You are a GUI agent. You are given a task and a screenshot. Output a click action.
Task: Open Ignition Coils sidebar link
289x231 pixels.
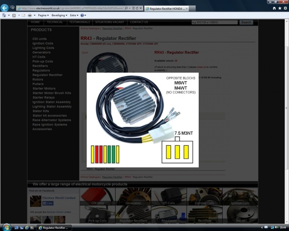(43, 43)
